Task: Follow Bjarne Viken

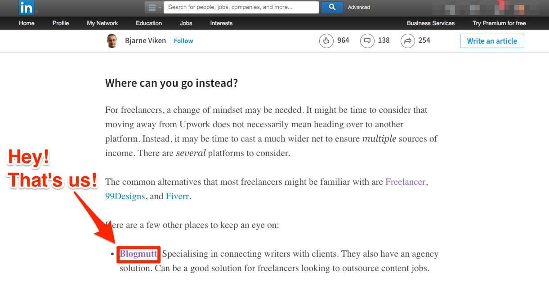Action: click(x=183, y=41)
